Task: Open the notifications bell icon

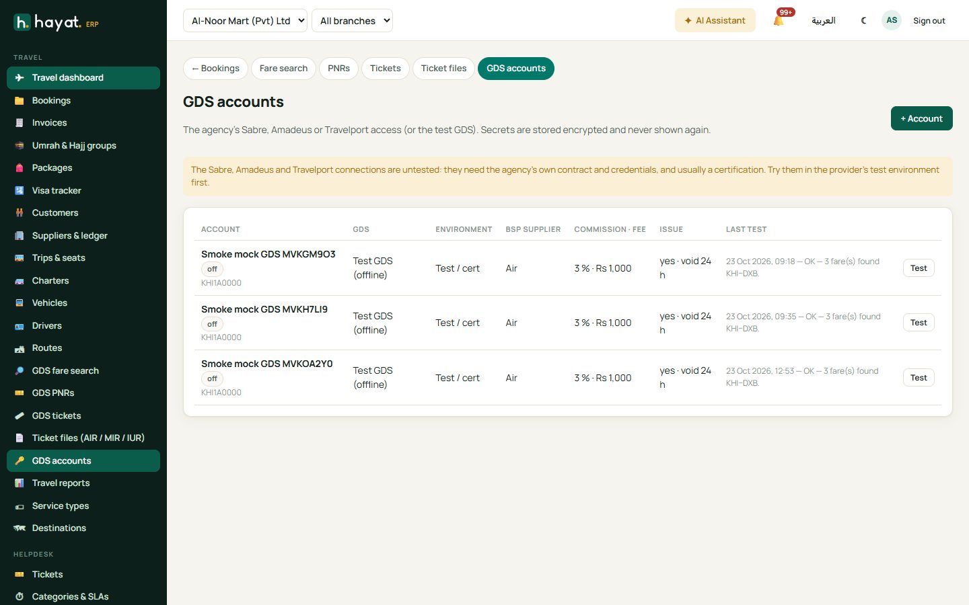Action: (779, 20)
